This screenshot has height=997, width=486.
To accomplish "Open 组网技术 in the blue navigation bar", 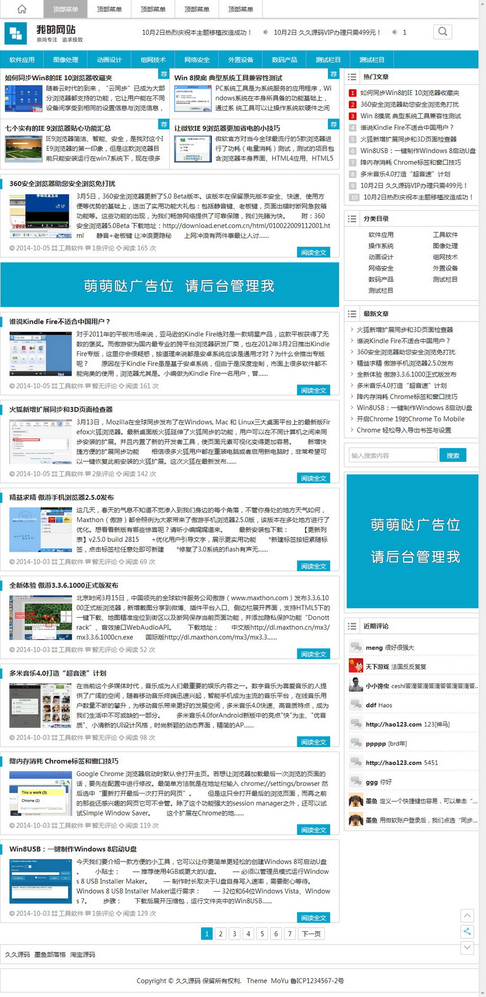I will click(153, 60).
